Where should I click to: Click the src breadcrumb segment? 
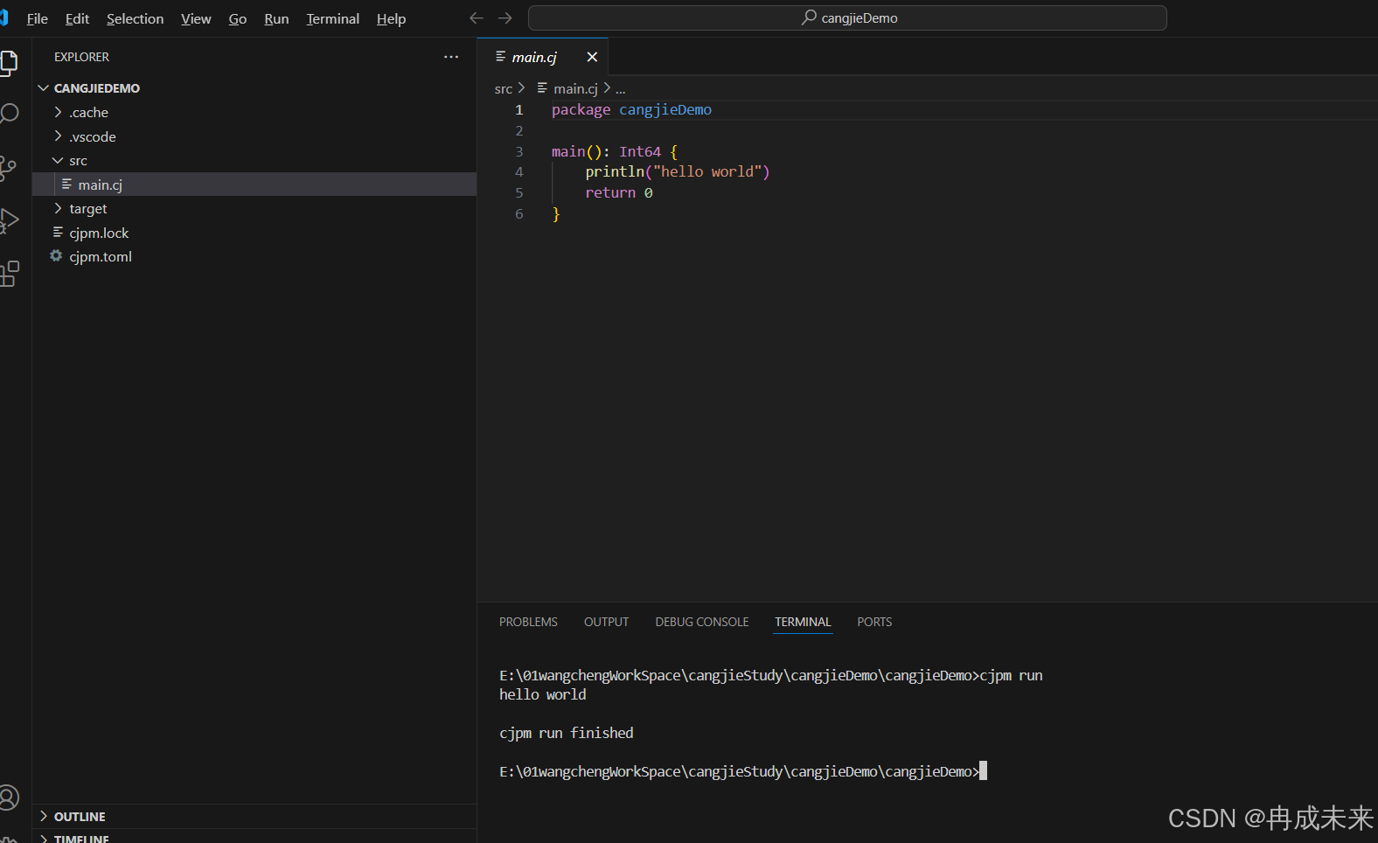click(504, 88)
